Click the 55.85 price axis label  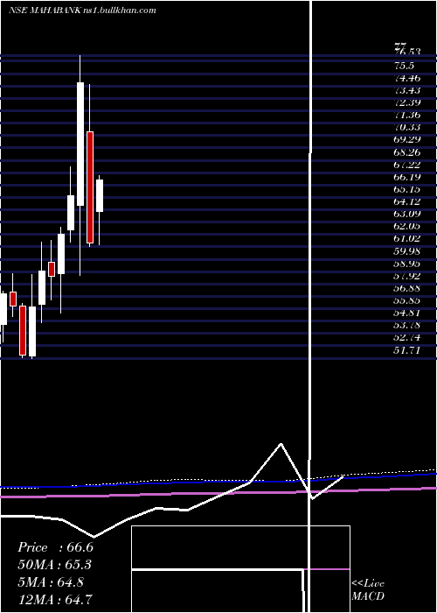click(x=407, y=300)
